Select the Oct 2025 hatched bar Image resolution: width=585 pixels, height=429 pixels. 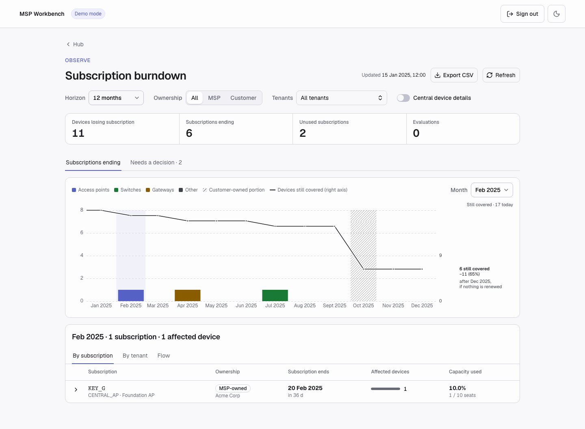point(364,256)
